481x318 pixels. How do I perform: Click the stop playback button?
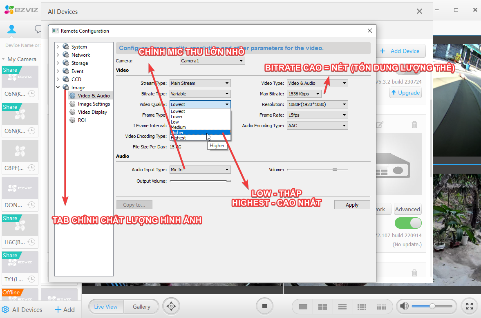264,306
